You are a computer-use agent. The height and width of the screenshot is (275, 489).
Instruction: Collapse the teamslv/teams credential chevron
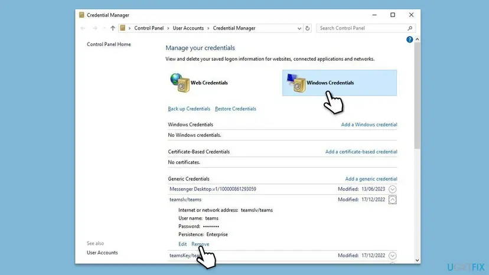[x=392, y=199]
